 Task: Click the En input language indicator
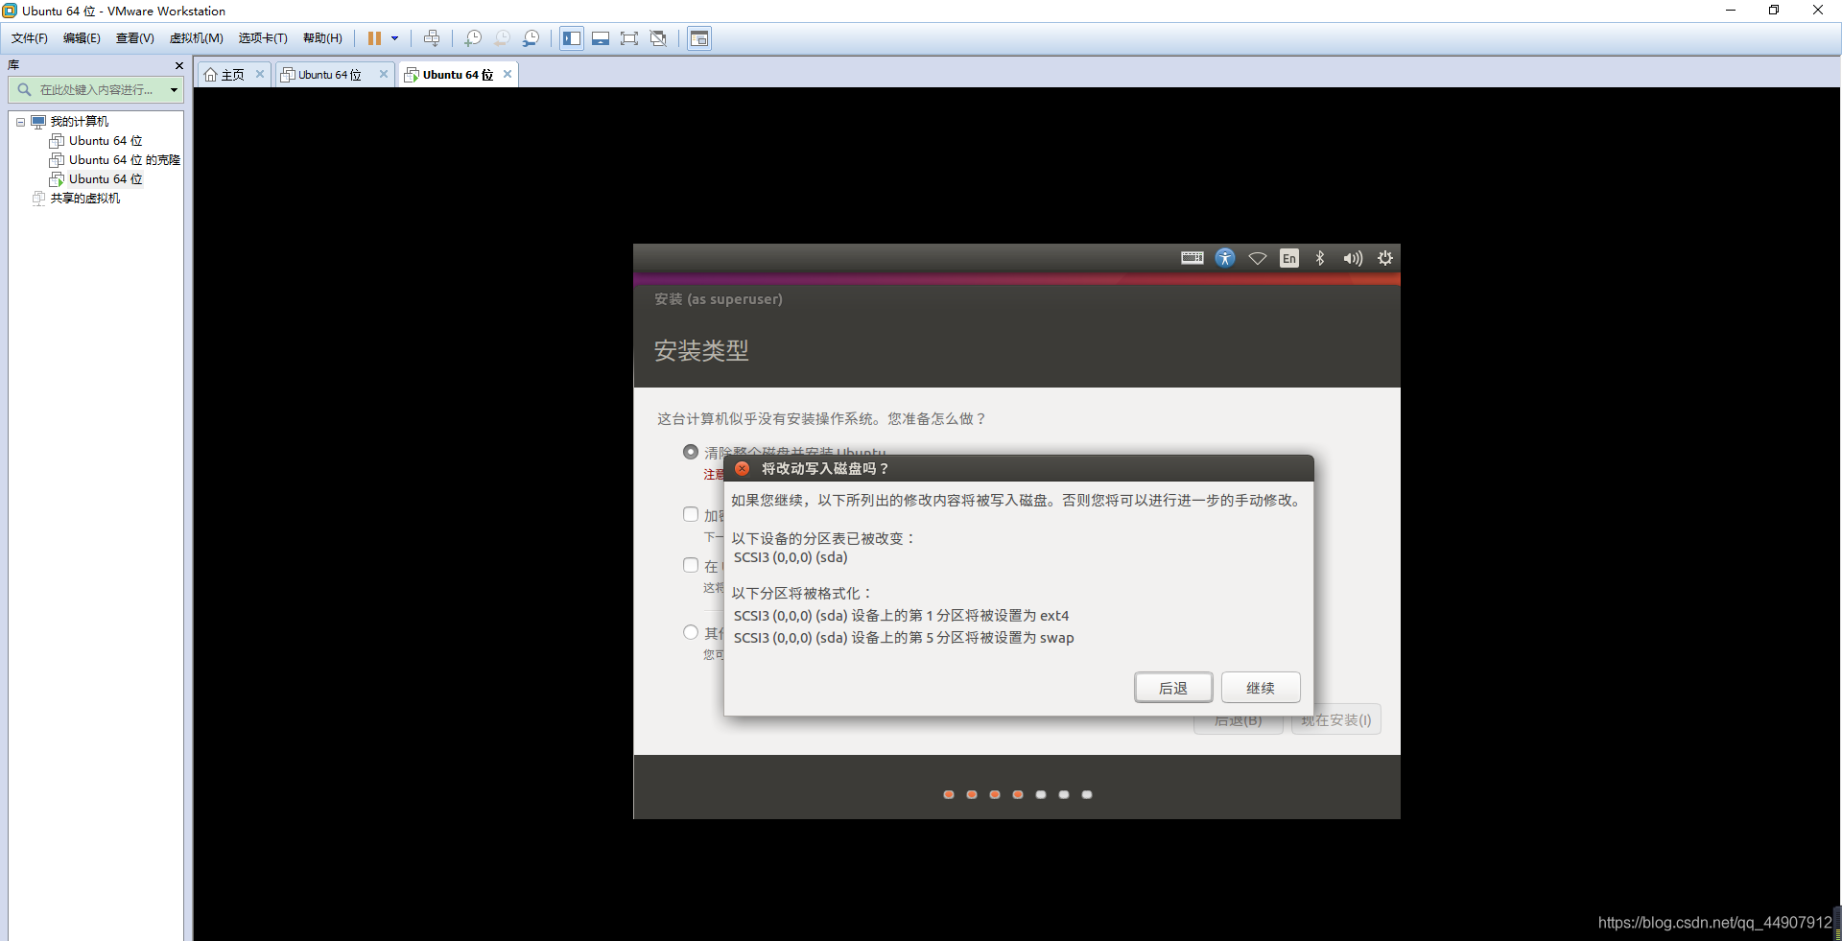[1289, 258]
